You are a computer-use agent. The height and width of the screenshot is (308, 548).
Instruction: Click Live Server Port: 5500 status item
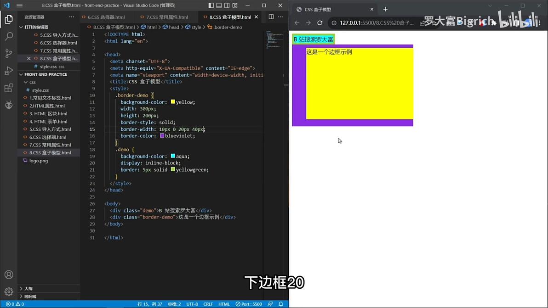tap(249, 304)
